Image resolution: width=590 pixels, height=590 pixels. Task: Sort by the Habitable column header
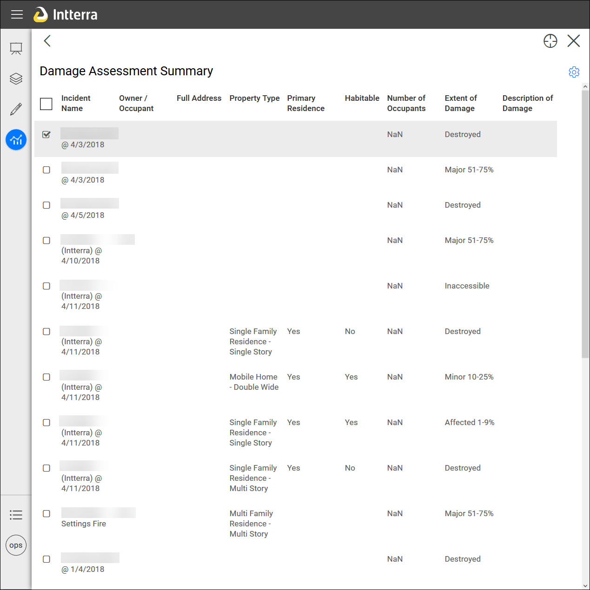362,98
